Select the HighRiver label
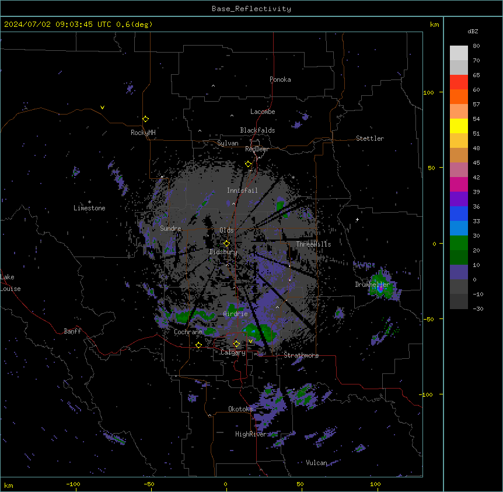 (251, 434)
